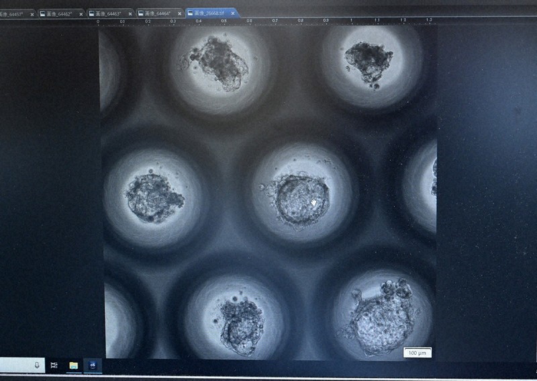Open File Explorer from the taskbar
537x381 pixels.
click(x=74, y=366)
